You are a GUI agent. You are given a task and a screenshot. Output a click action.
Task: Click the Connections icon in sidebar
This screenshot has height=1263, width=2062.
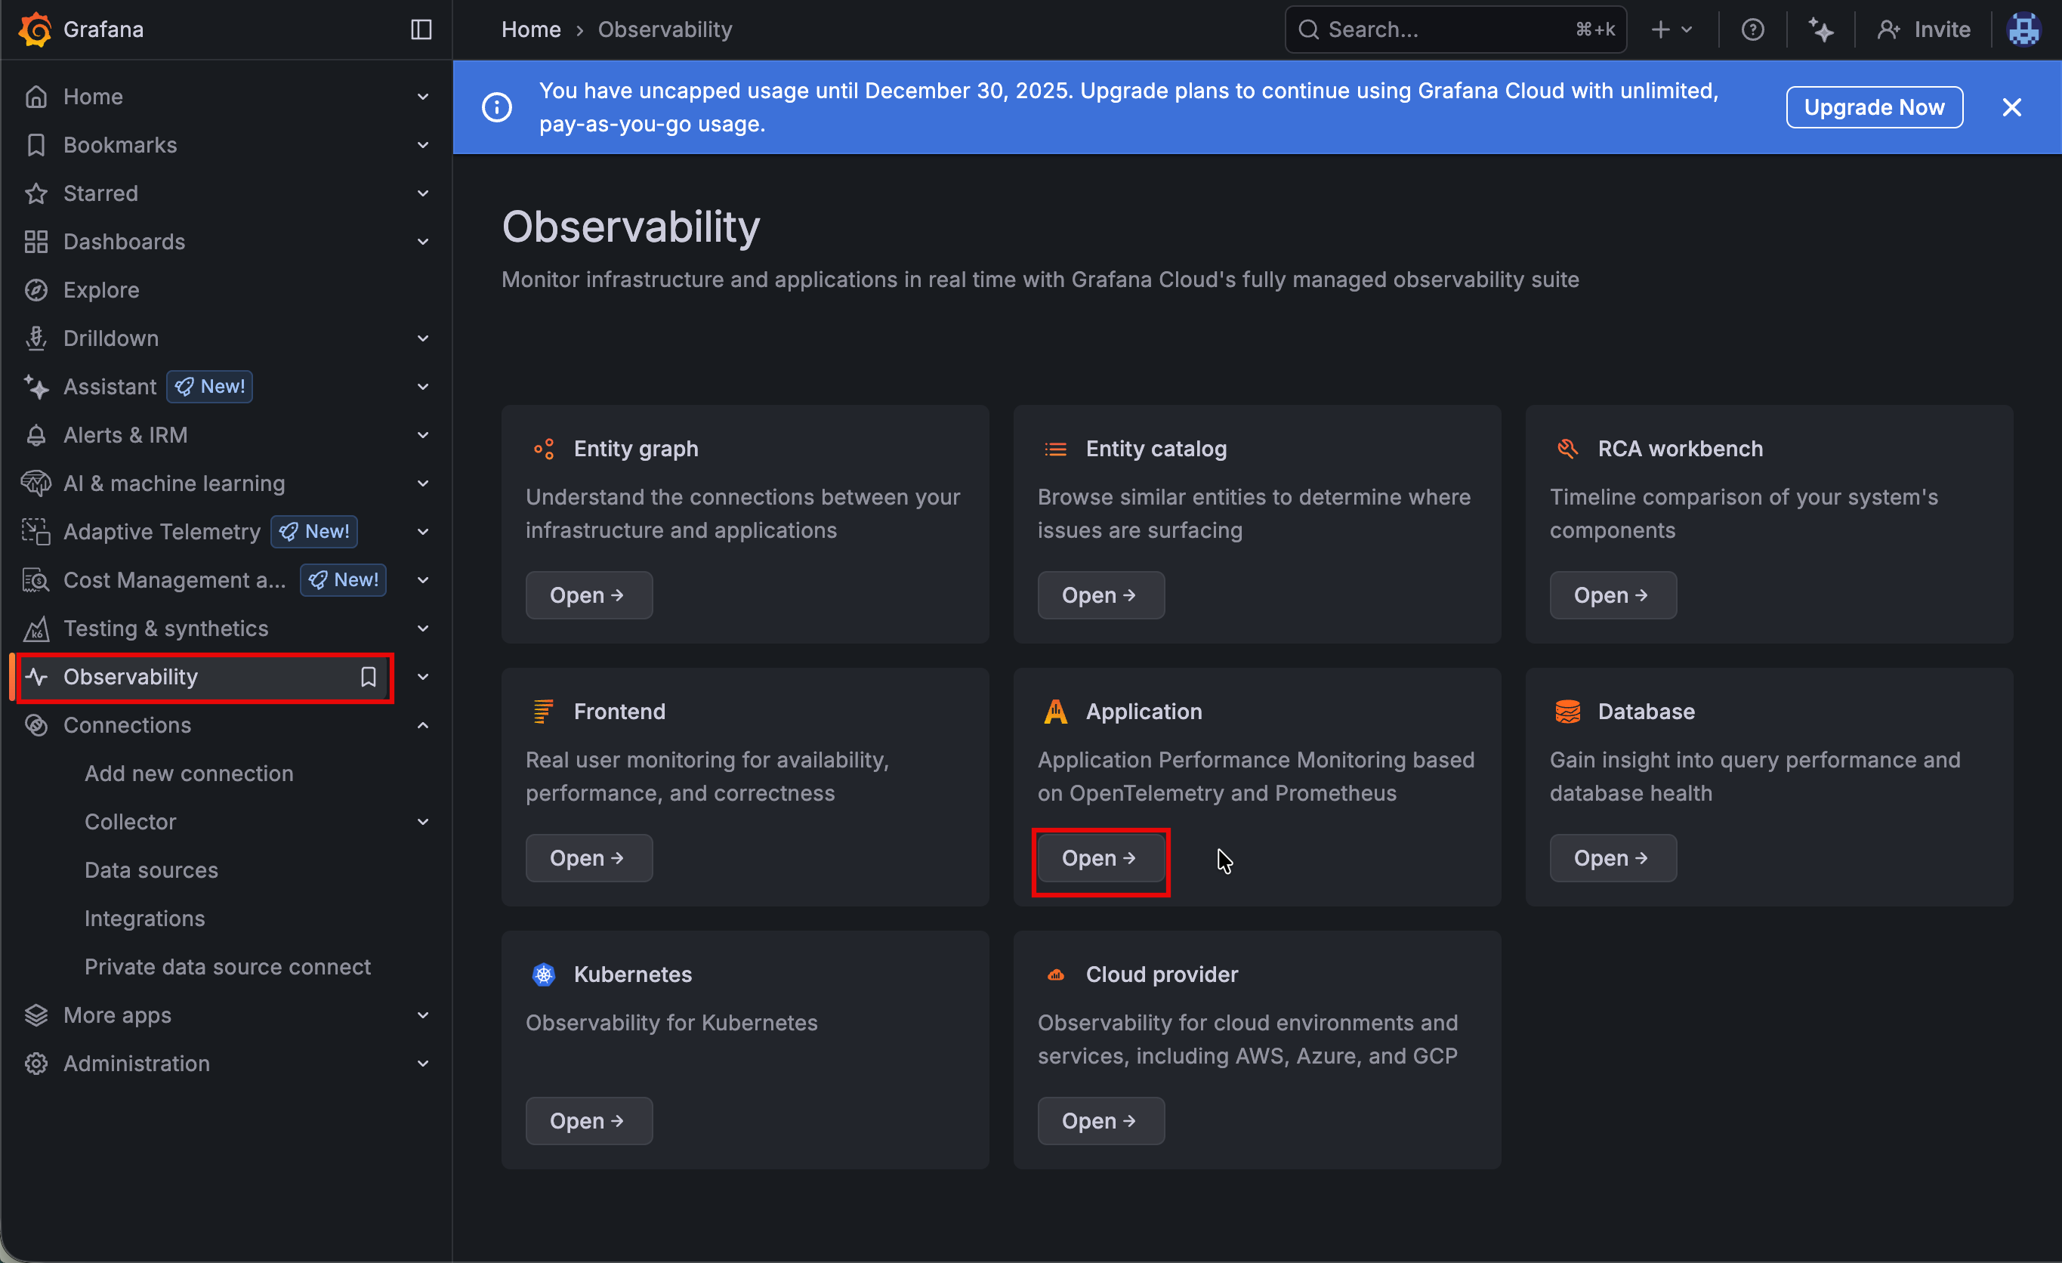tap(36, 726)
